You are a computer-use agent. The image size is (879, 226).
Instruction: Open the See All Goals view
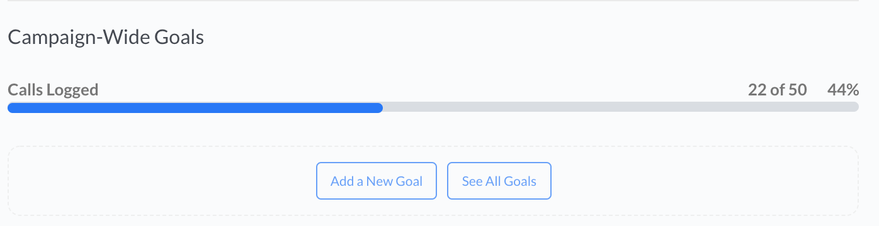tap(499, 181)
